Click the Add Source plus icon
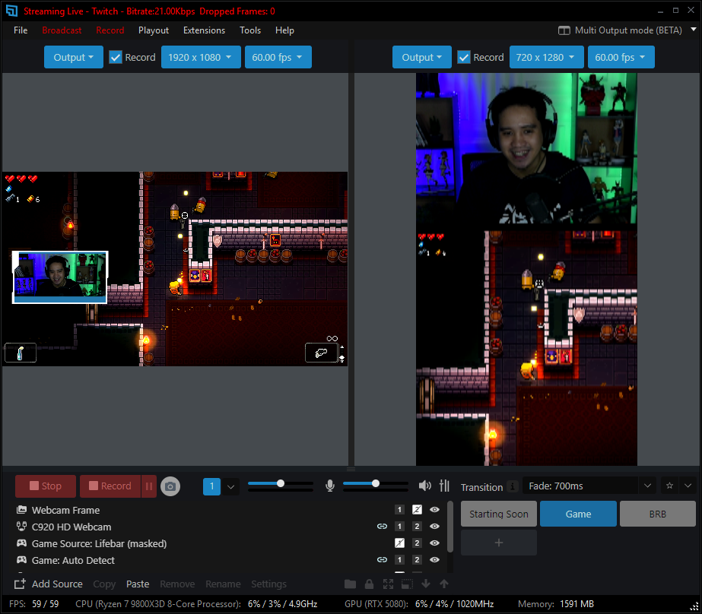The width and height of the screenshot is (702, 614). click(20, 584)
